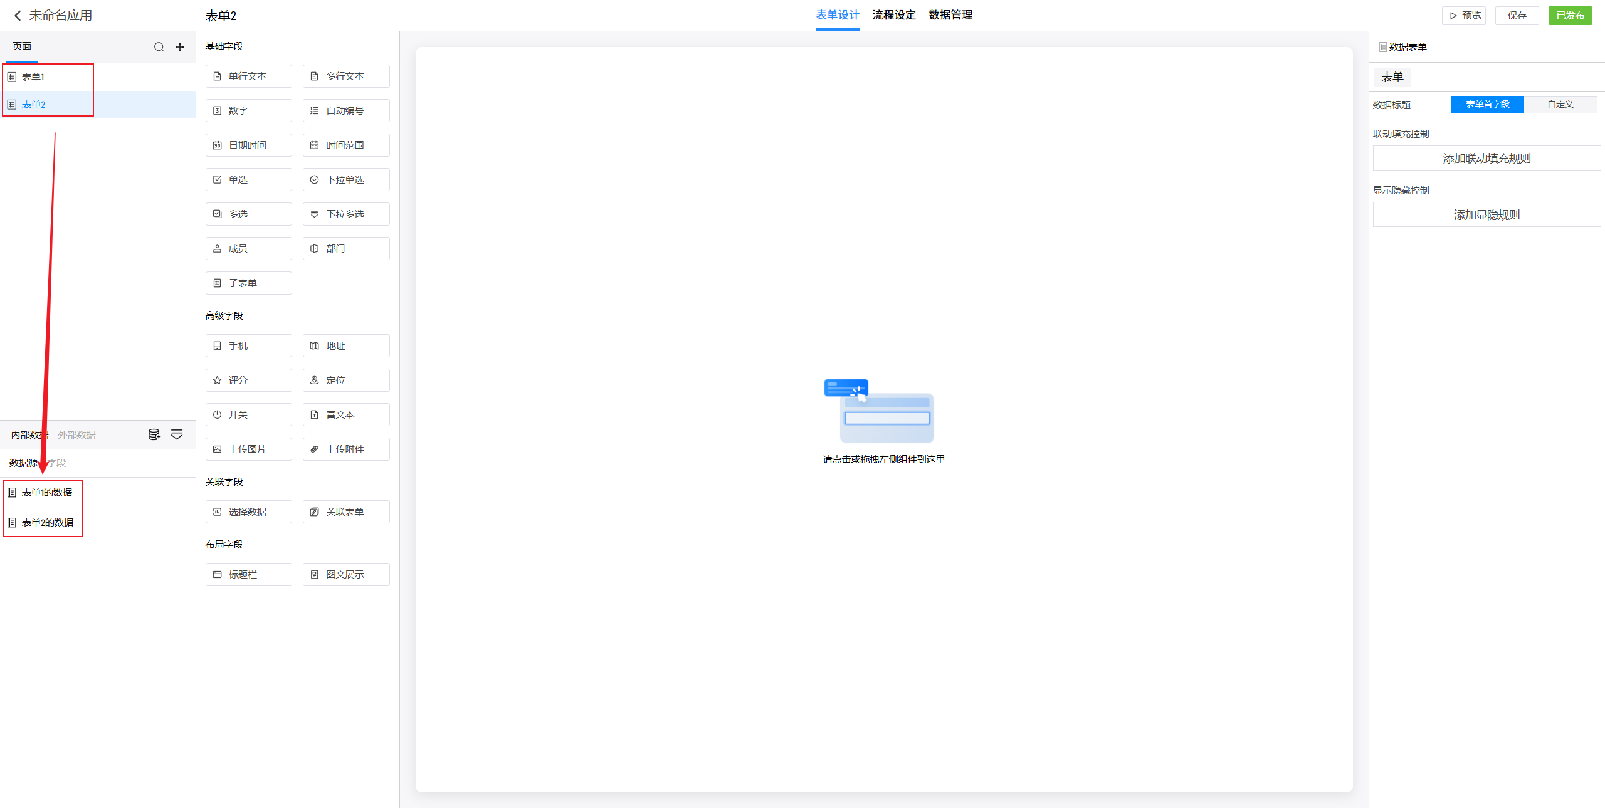Go back using the arrow beside 未命名应用

(18, 16)
